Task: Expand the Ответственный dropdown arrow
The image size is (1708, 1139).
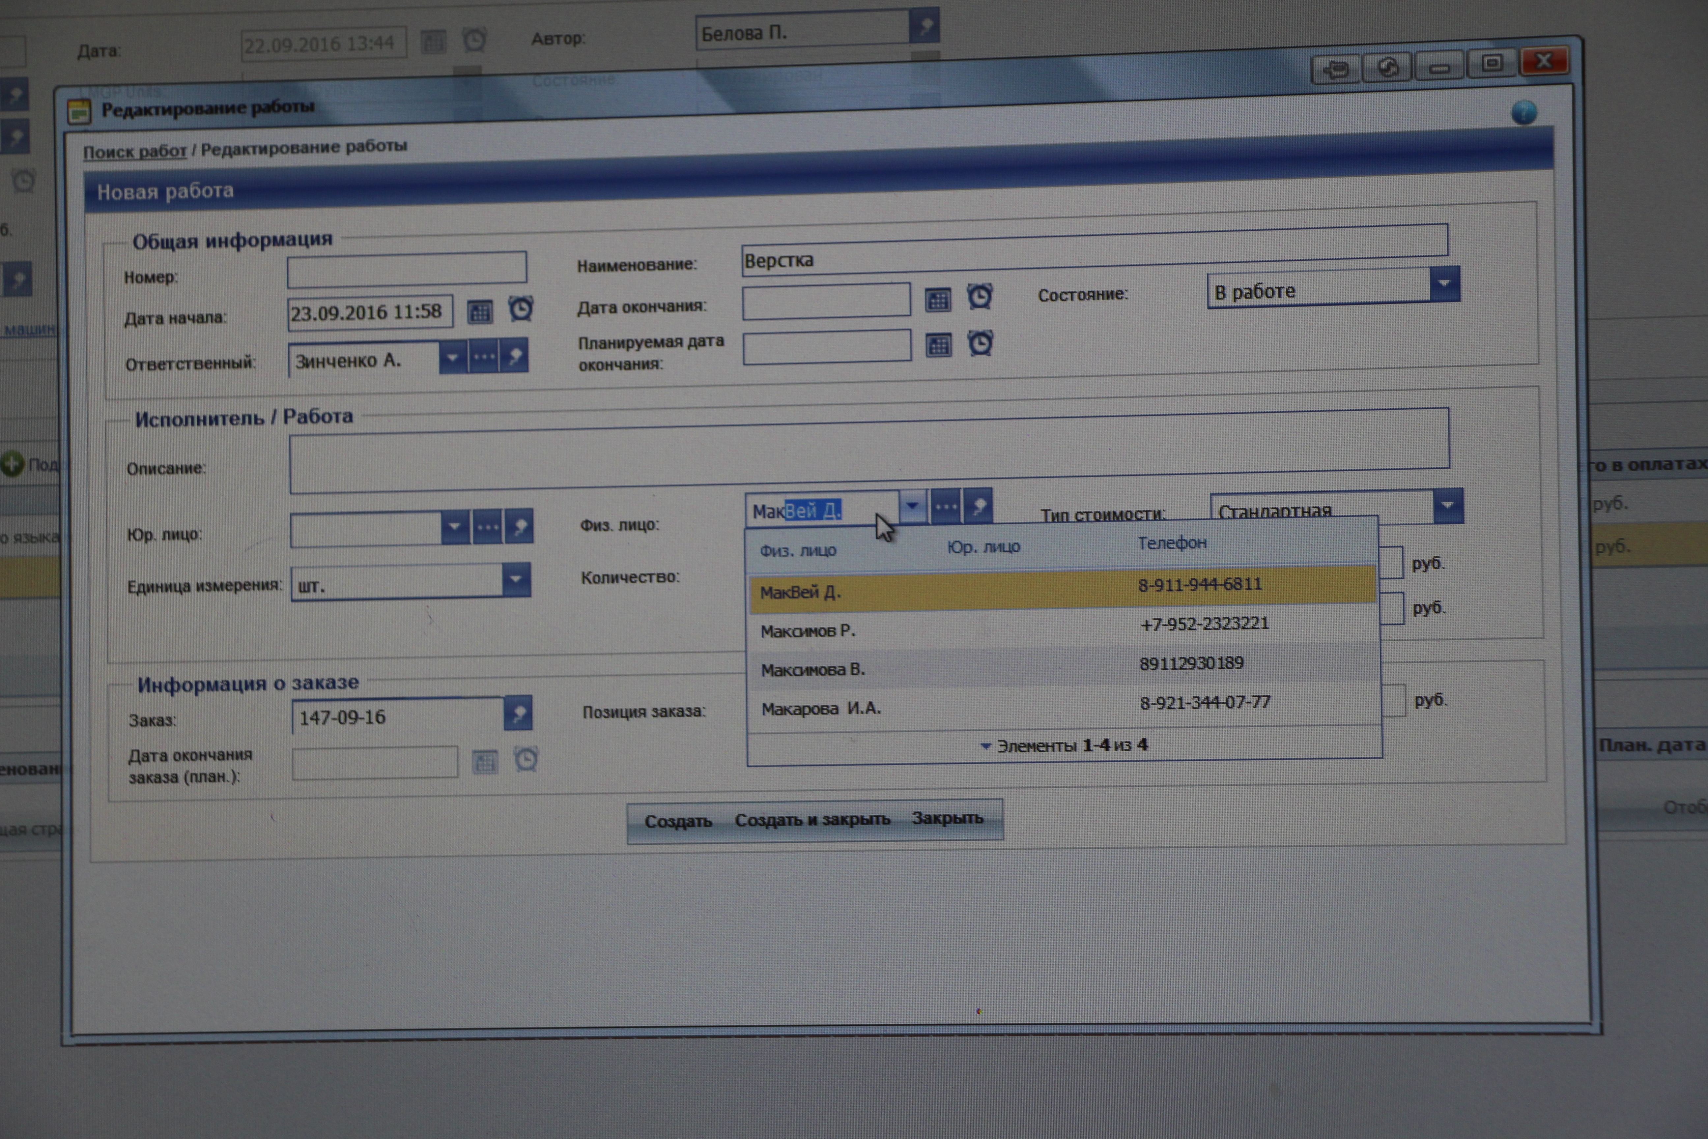Action: 452,357
